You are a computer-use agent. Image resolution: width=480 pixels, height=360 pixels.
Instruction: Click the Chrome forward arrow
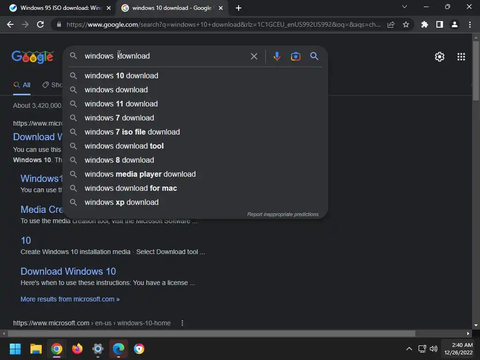point(25,24)
